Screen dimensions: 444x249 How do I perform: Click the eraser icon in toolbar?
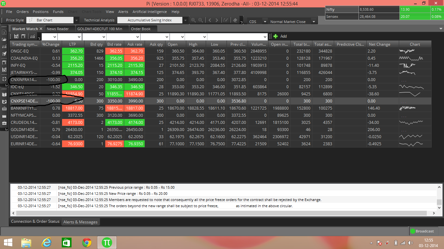click(235, 20)
